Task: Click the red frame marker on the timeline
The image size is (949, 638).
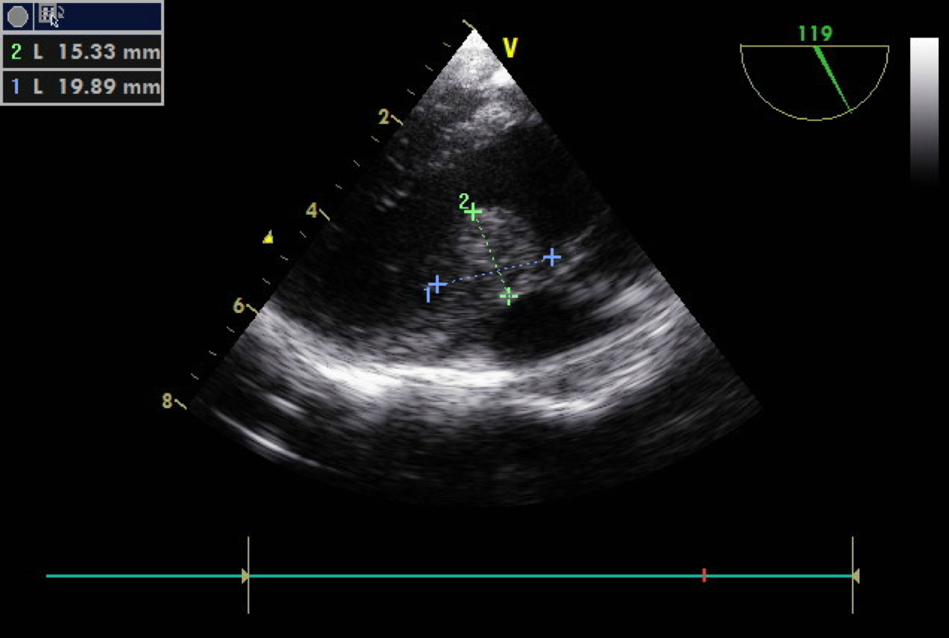Action: pyautogui.click(x=704, y=575)
